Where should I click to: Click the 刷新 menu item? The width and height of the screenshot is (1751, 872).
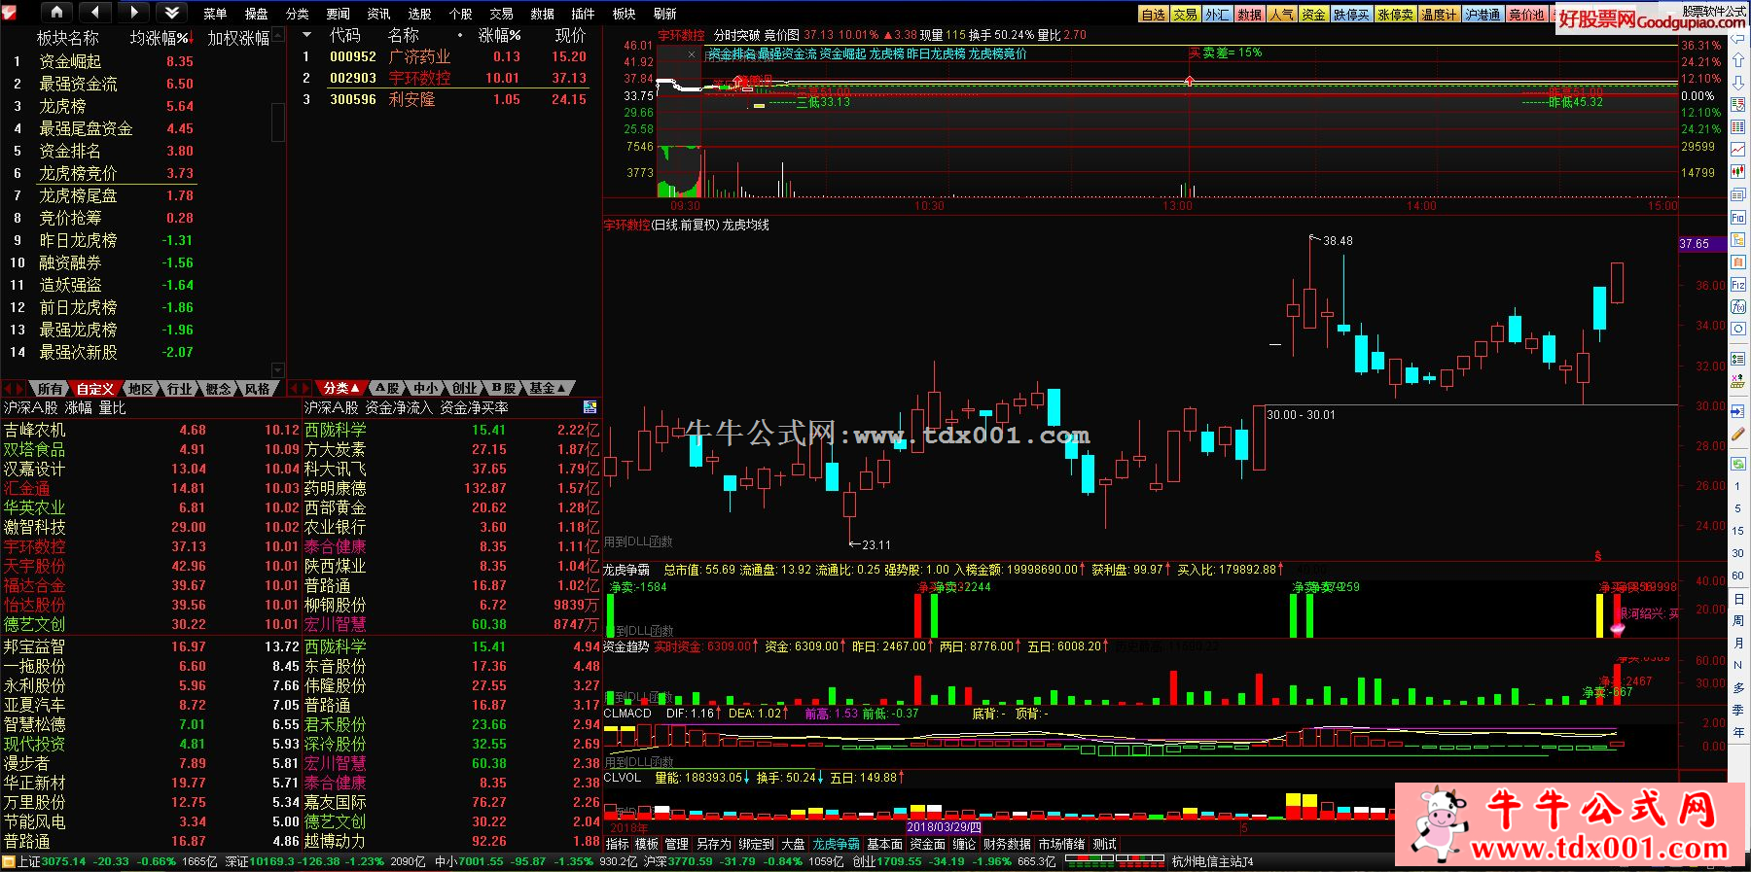[x=664, y=14]
